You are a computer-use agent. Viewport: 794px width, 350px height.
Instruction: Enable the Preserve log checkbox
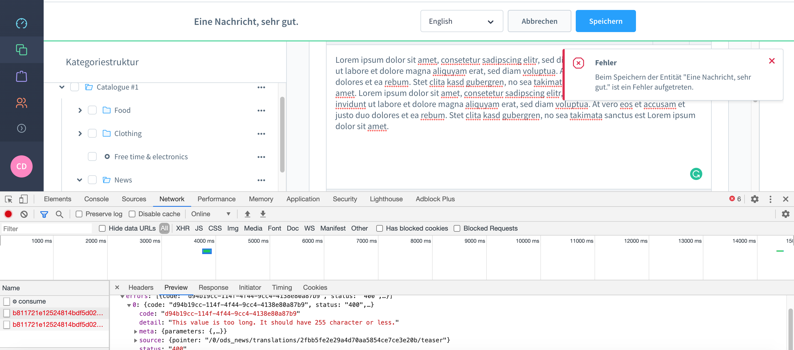coord(79,214)
